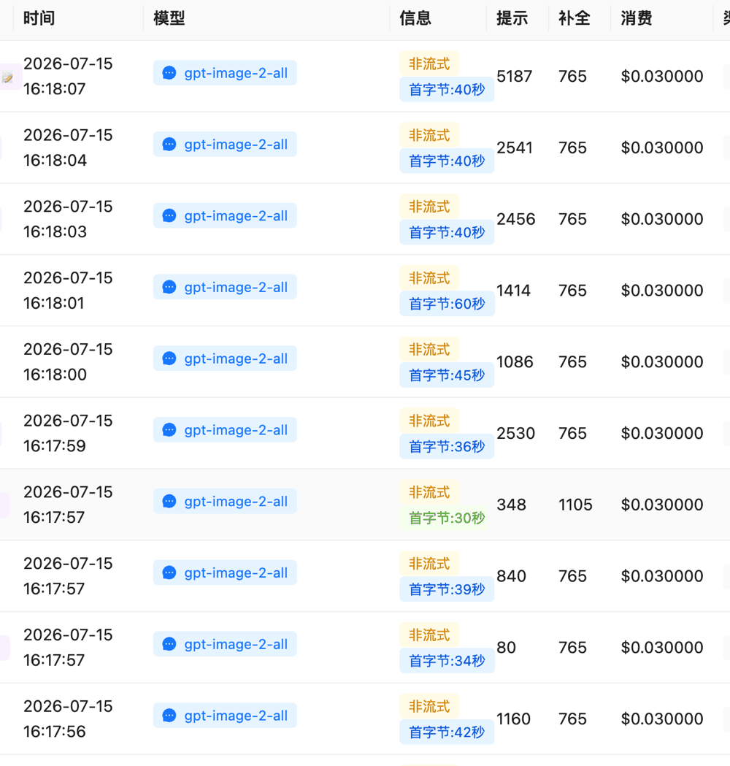Click the 首字节:36秒 tag

tap(447, 446)
